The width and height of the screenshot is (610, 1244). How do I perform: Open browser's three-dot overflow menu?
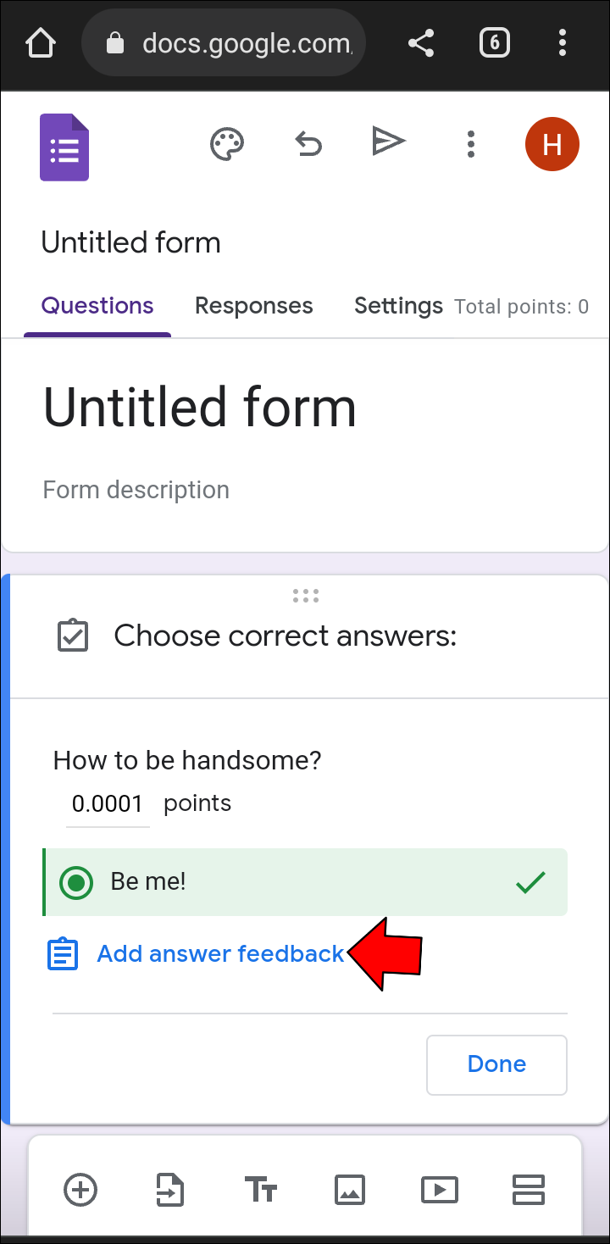click(563, 42)
